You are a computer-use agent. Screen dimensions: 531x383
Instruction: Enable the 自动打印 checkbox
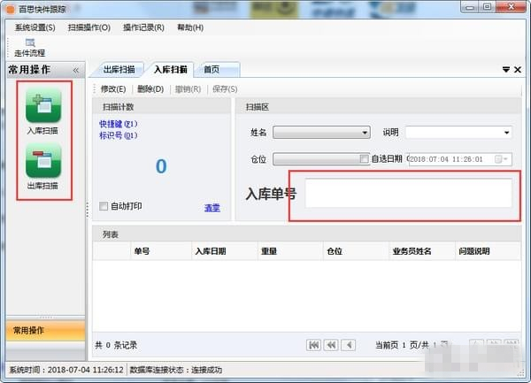tap(104, 206)
